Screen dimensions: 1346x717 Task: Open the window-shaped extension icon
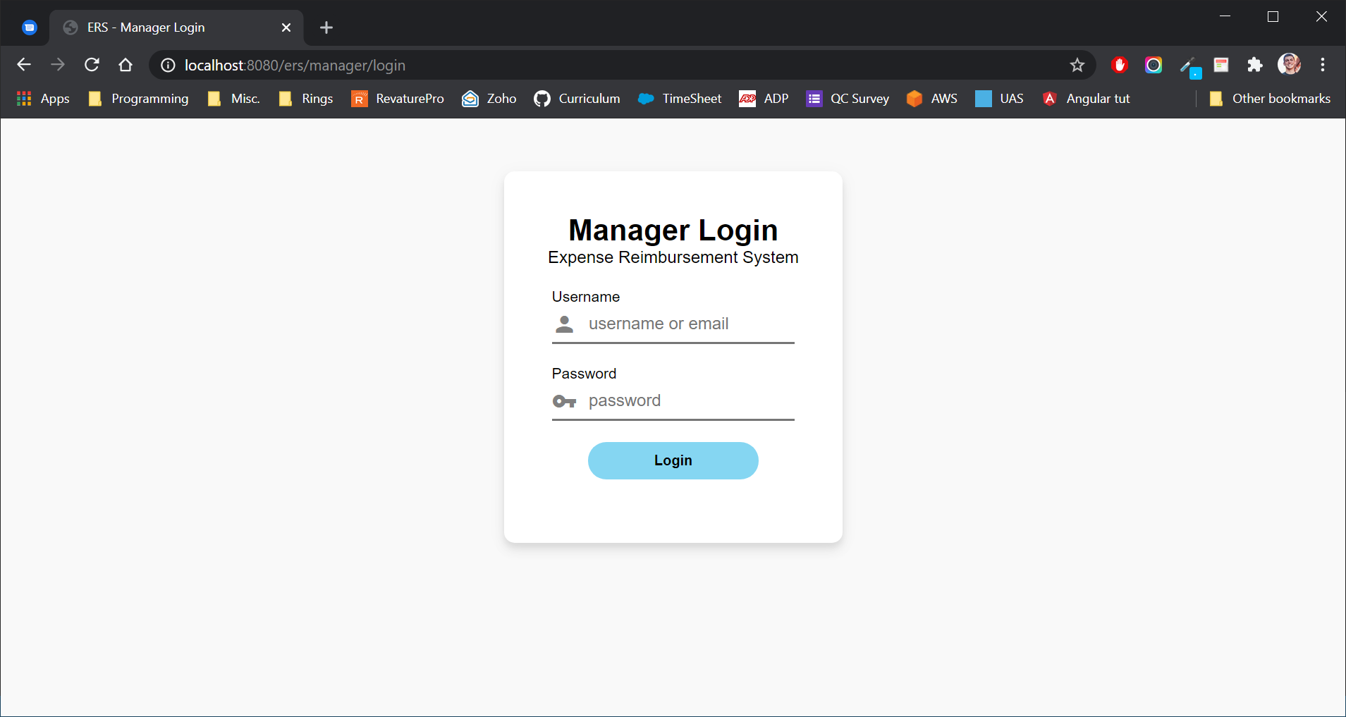click(x=1221, y=65)
